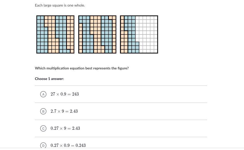Click the partially shaded third grid
The image size is (244, 150).
click(139, 34)
